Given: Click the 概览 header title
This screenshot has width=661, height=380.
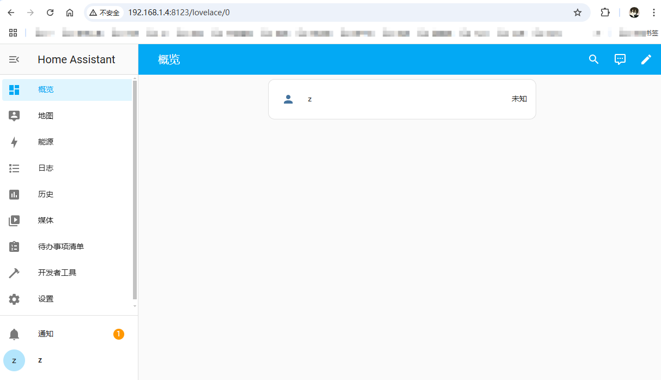Looking at the screenshot, I should pyautogui.click(x=169, y=59).
